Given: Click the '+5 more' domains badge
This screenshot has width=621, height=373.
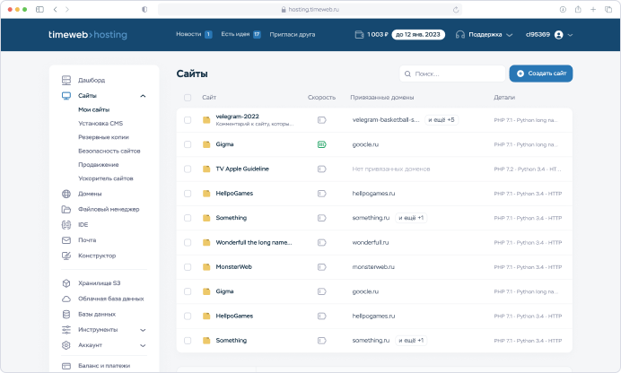Looking at the screenshot, I should pyautogui.click(x=441, y=119).
